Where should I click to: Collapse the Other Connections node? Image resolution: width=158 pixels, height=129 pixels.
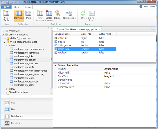pyautogui.click(x=3, y=35)
